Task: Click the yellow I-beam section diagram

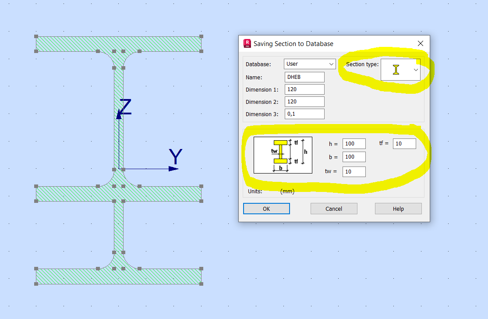Action: [283, 155]
